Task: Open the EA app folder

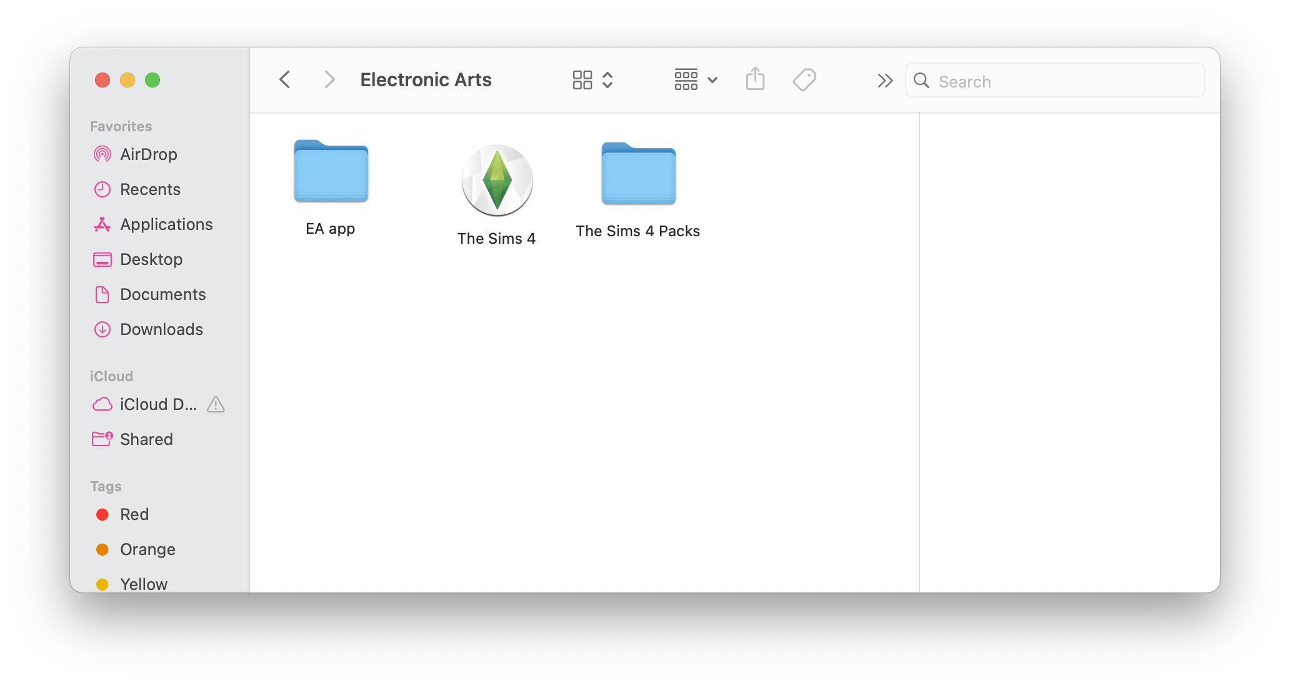Action: click(331, 172)
